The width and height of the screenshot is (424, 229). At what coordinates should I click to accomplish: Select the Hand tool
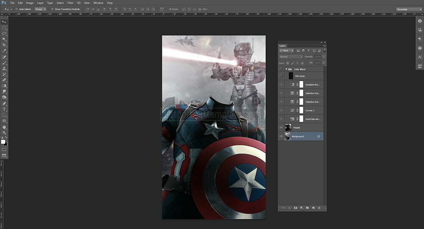point(4,127)
